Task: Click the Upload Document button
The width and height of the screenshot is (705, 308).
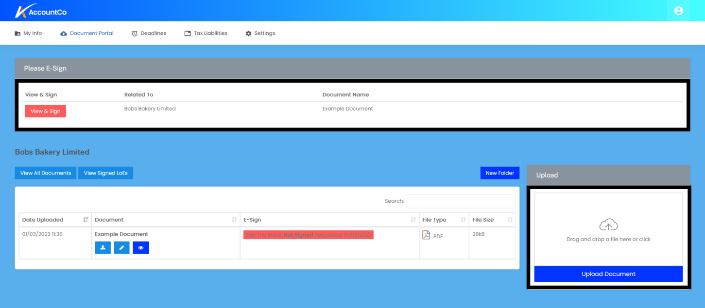Action: 608,274
